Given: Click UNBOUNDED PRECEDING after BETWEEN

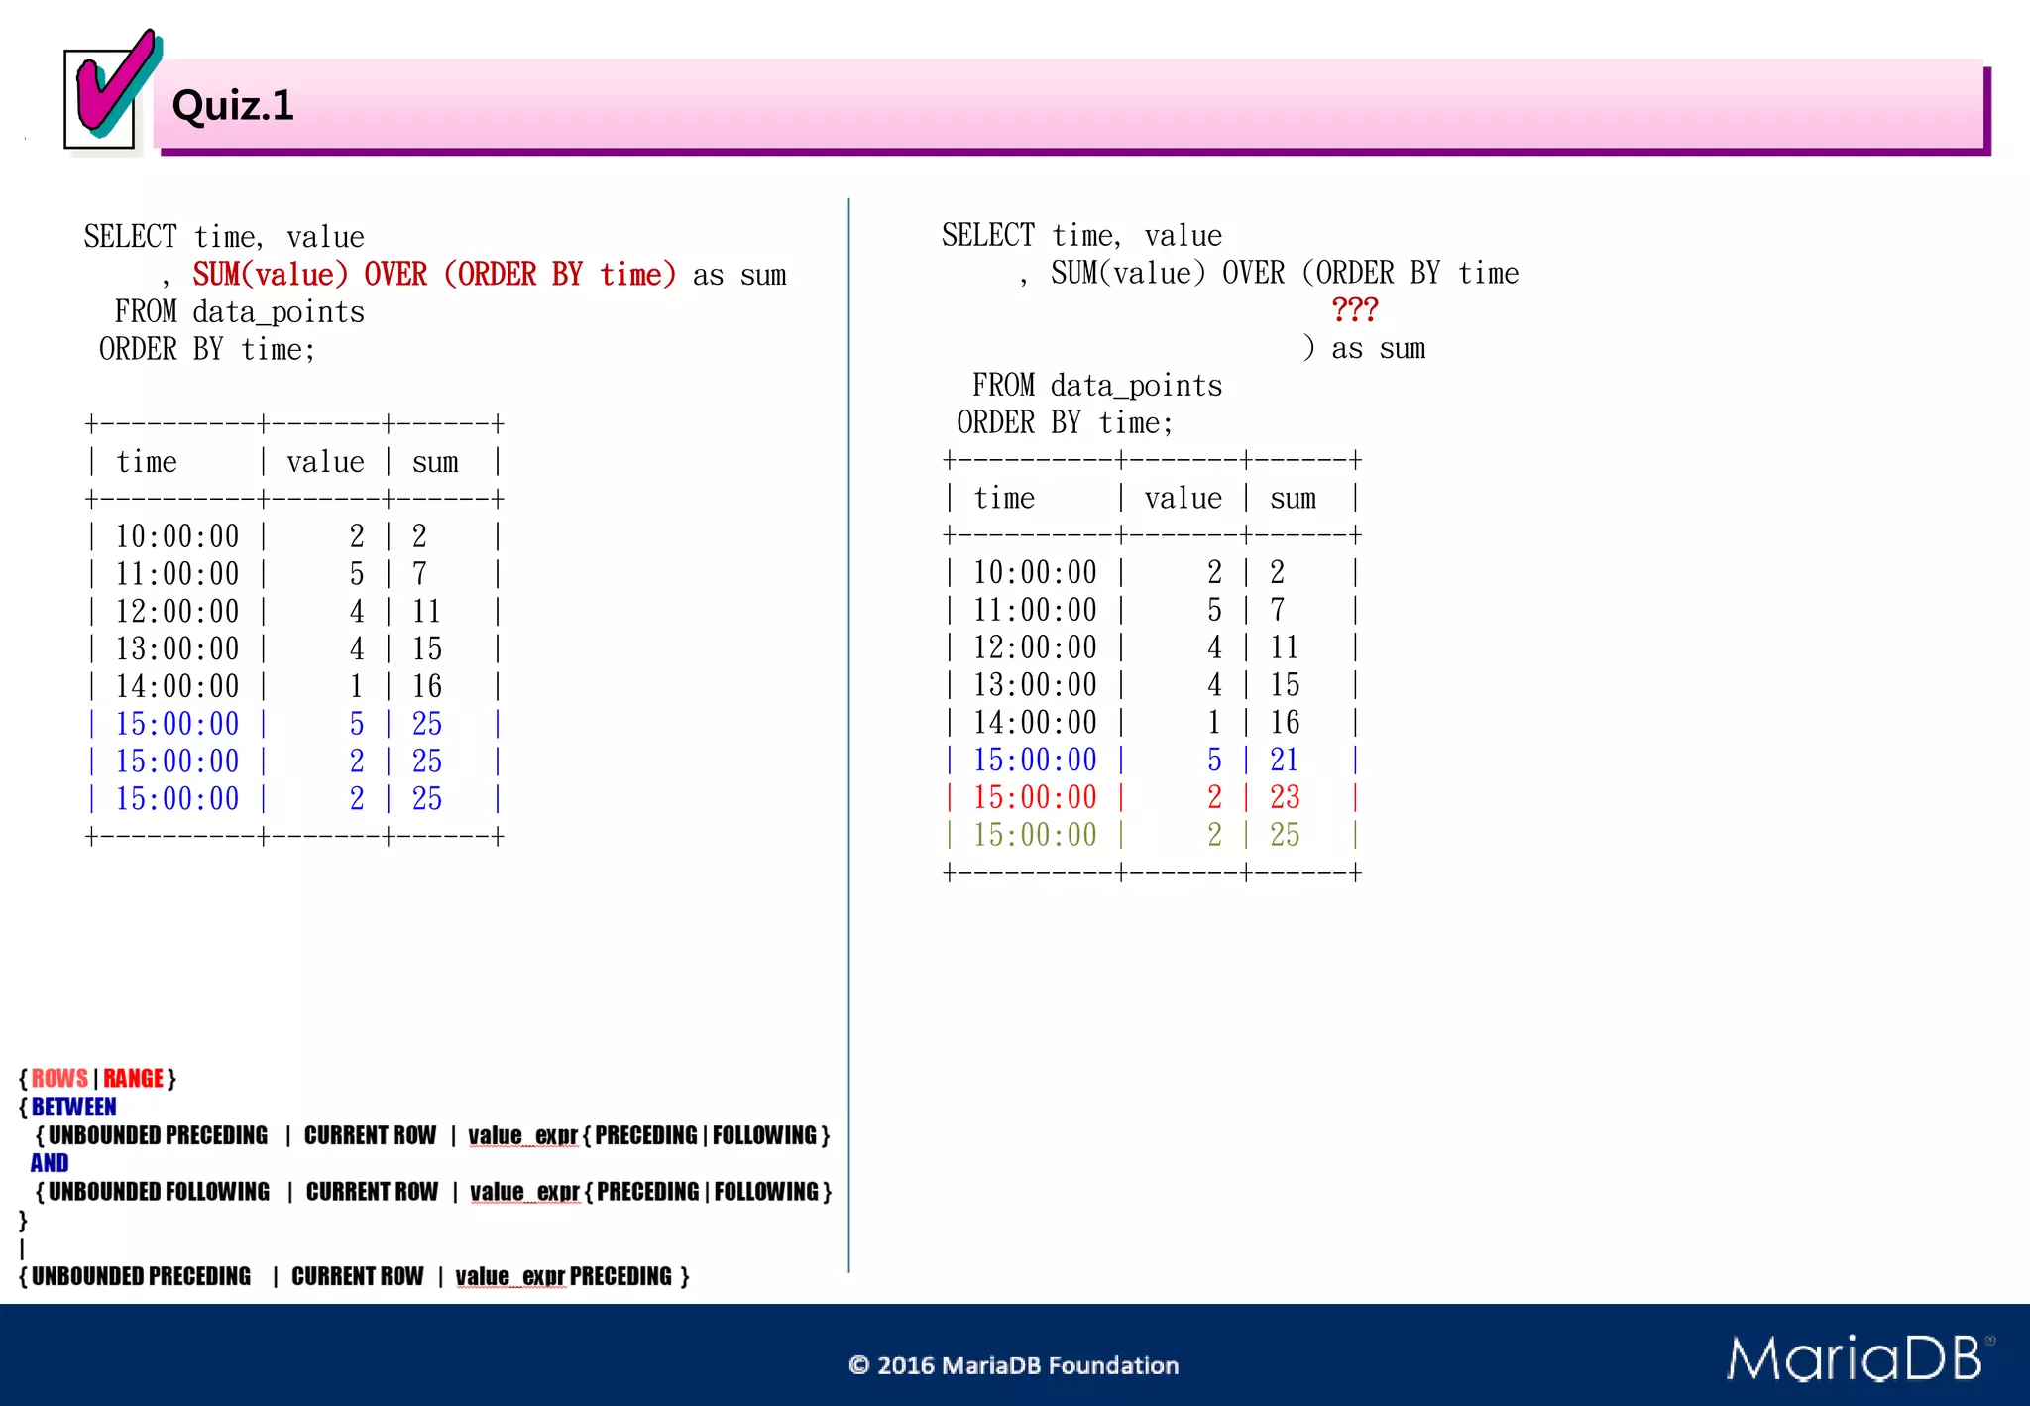Looking at the screenshot, I should (158, 1135).
